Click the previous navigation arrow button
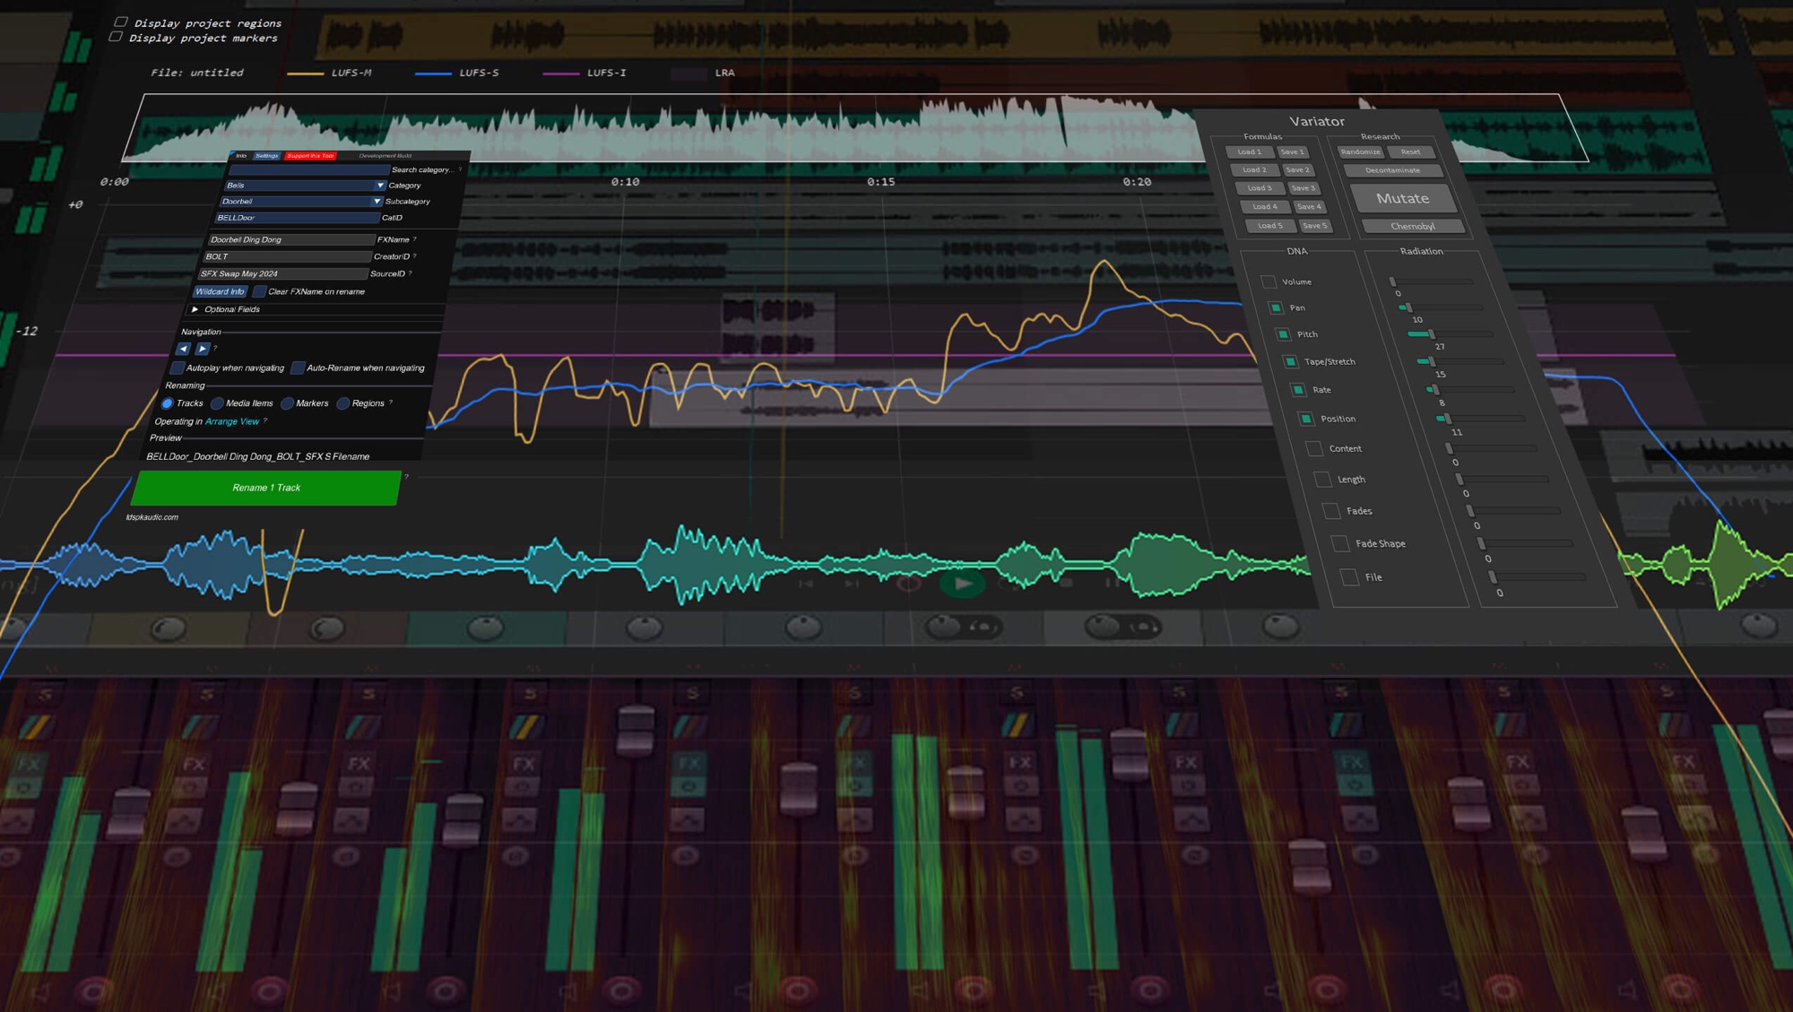This screenshot has height=1012, width=1793. pyautogui.click(x=184, y=349)
